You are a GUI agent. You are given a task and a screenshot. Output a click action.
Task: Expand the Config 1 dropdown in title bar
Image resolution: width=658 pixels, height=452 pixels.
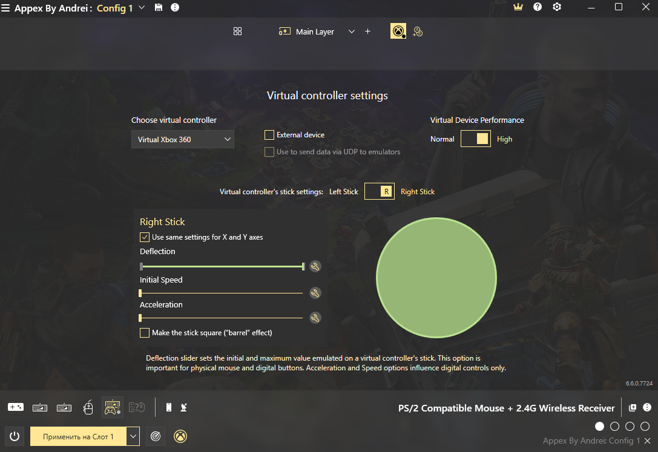coord(142,7)
